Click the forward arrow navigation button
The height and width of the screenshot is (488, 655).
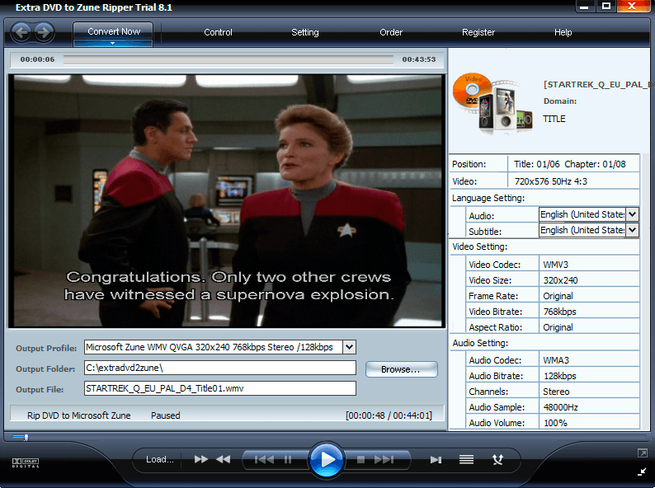(x=44, y=33)
